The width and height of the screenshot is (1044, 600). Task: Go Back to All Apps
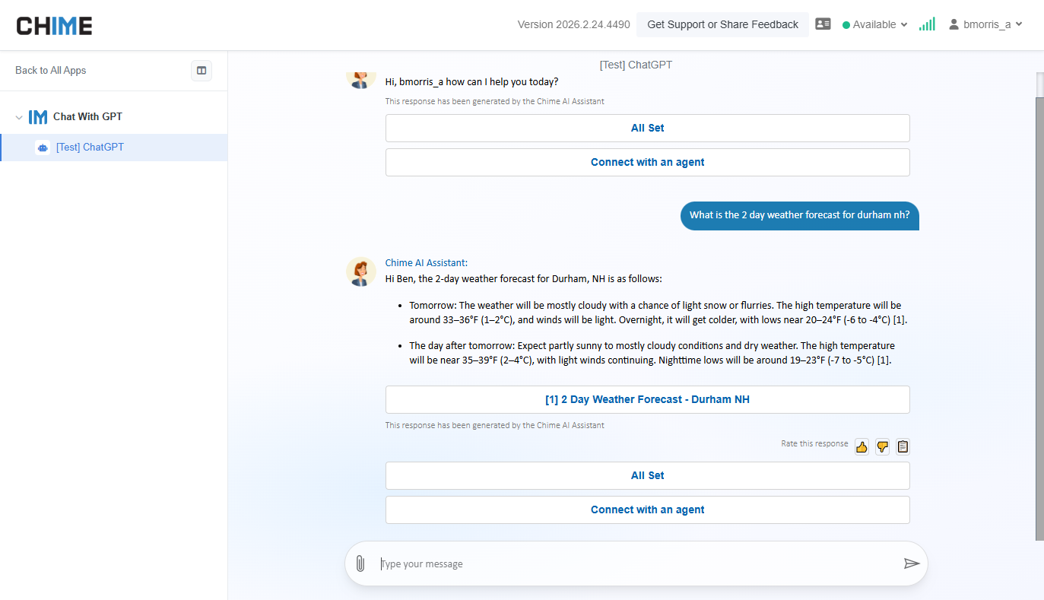pos(51,71)
